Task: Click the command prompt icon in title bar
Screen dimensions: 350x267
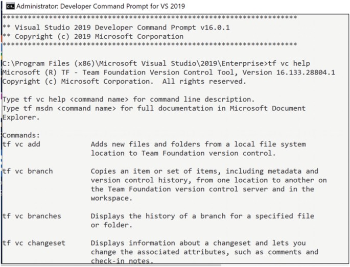Action: click(8, 6)
